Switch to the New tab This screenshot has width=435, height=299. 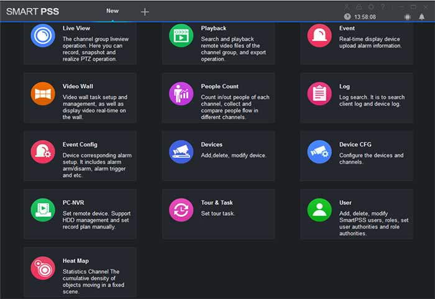click(x=112, y=11)
